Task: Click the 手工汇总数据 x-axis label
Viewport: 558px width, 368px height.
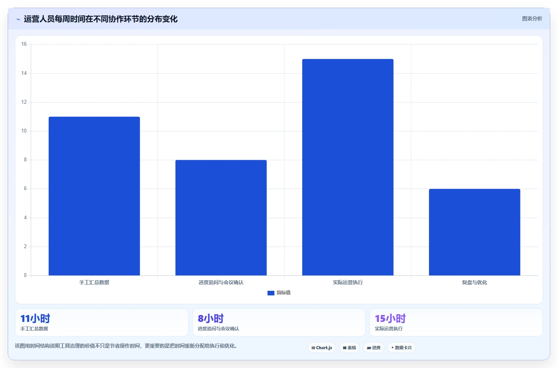Action: [94, 282]
